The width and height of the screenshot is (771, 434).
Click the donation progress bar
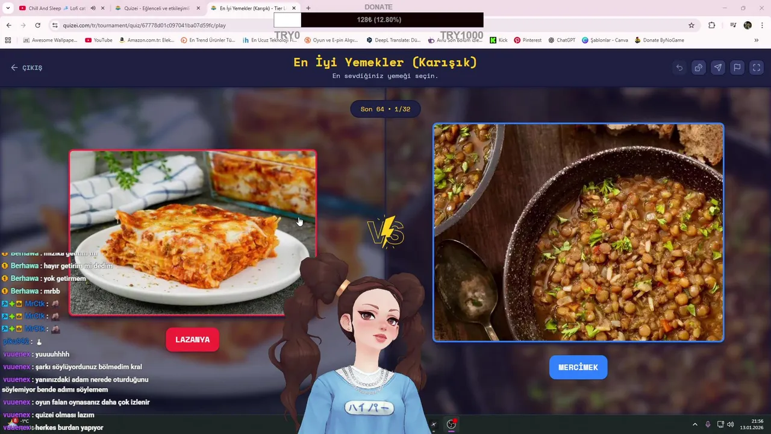378,20
